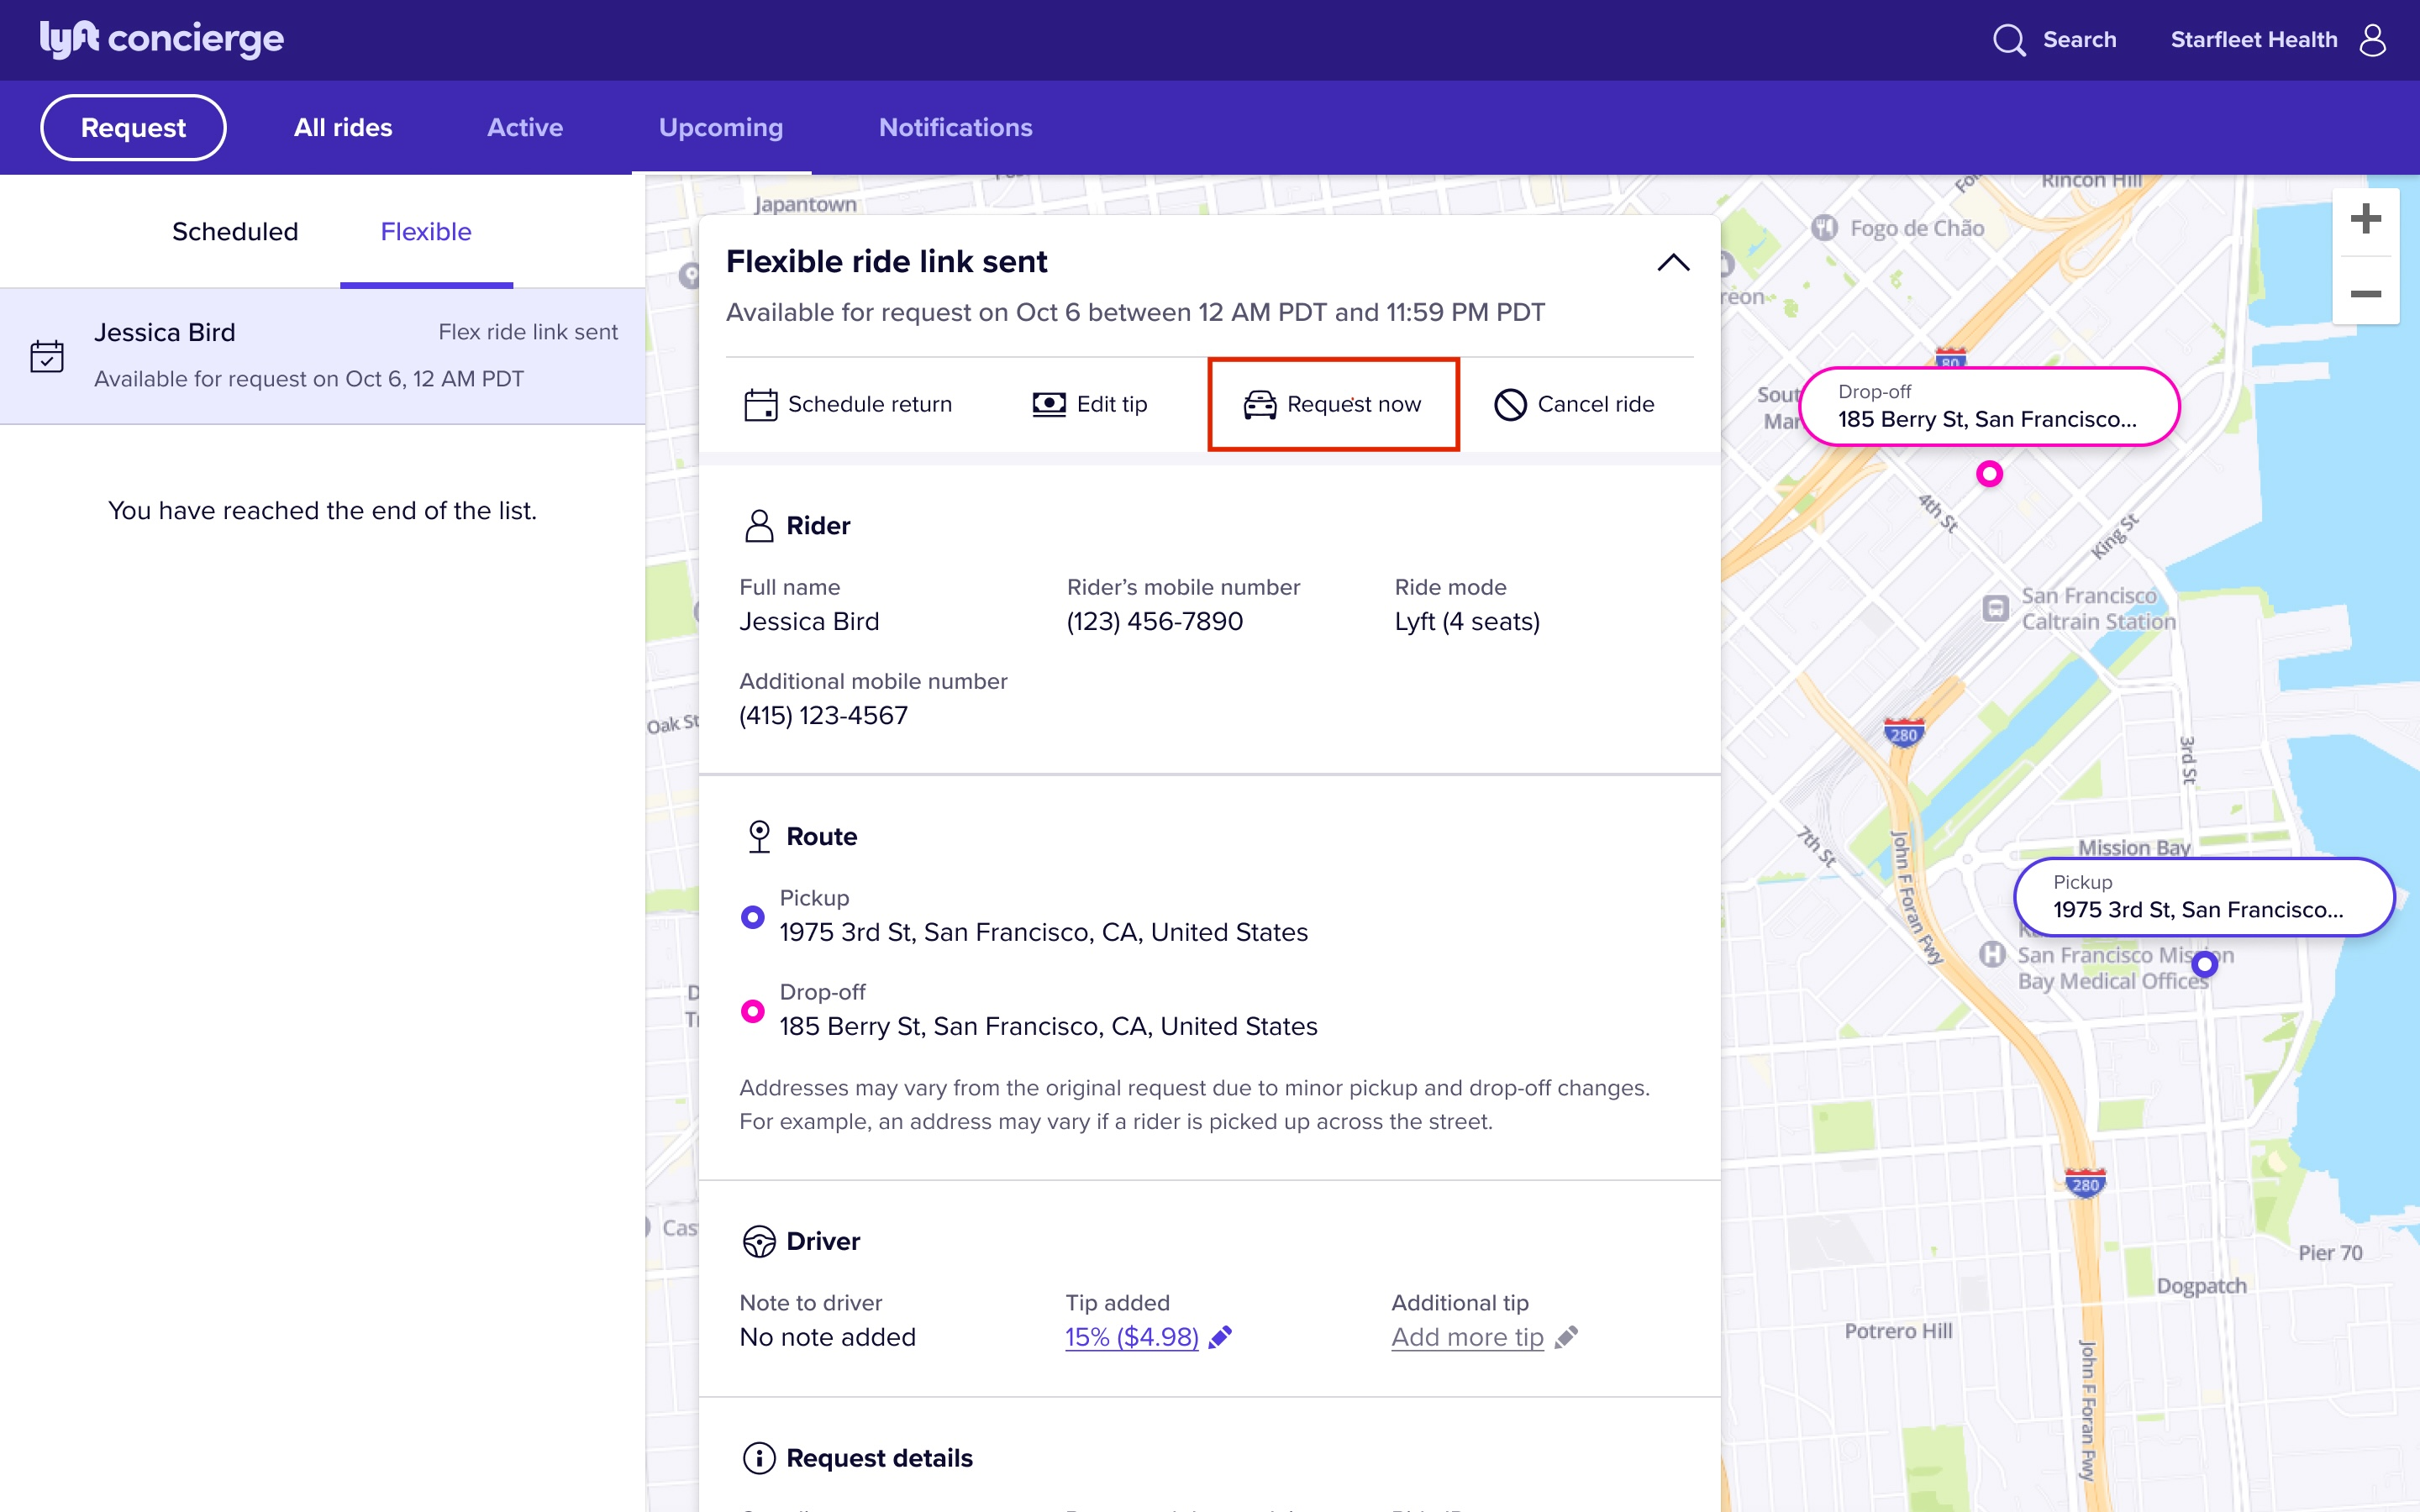The image size is (2420, 1512).
Task: Open the Starfleet Health account profile icon
Action: (x=2372, y=40)
